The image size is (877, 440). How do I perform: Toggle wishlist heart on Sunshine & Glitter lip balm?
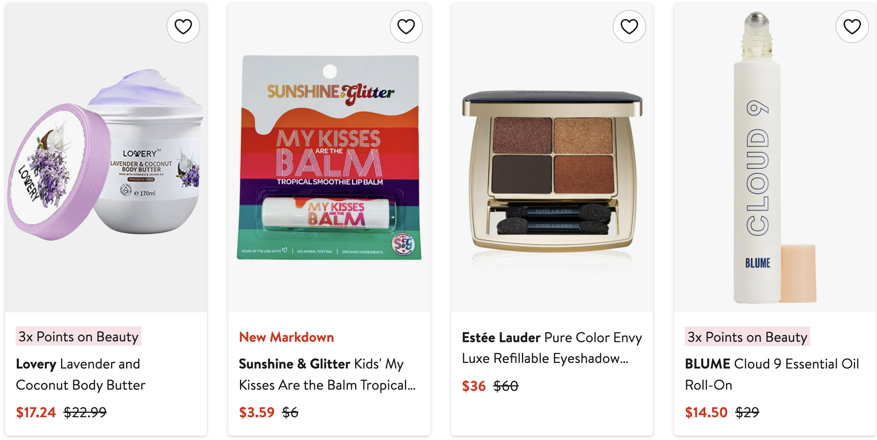click(406, 27)
